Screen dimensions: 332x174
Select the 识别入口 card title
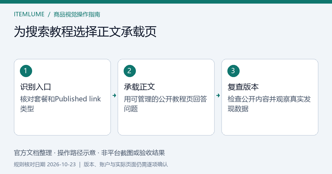[x=36, y=87]
